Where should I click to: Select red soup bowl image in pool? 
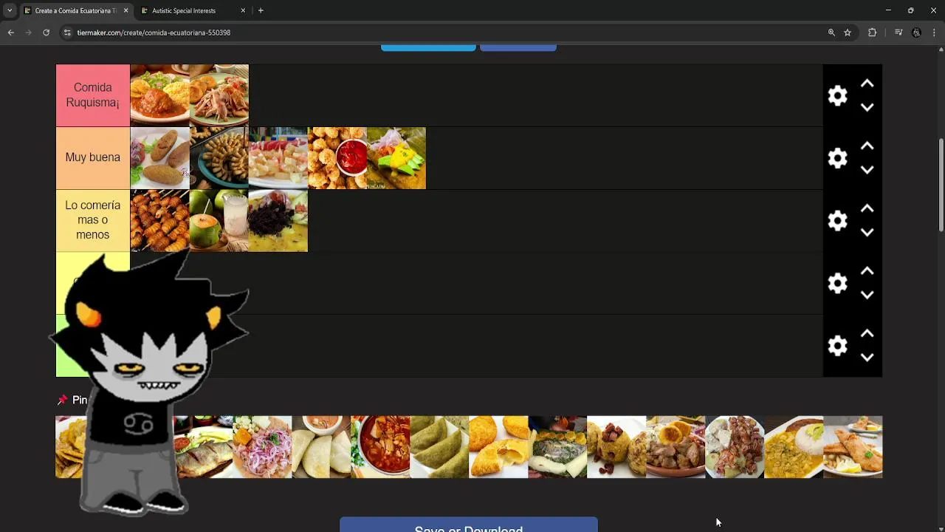(380, 447)
